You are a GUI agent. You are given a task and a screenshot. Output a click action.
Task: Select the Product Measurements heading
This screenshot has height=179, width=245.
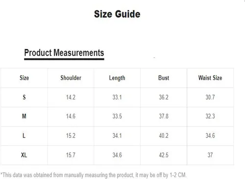pos(64,53)
